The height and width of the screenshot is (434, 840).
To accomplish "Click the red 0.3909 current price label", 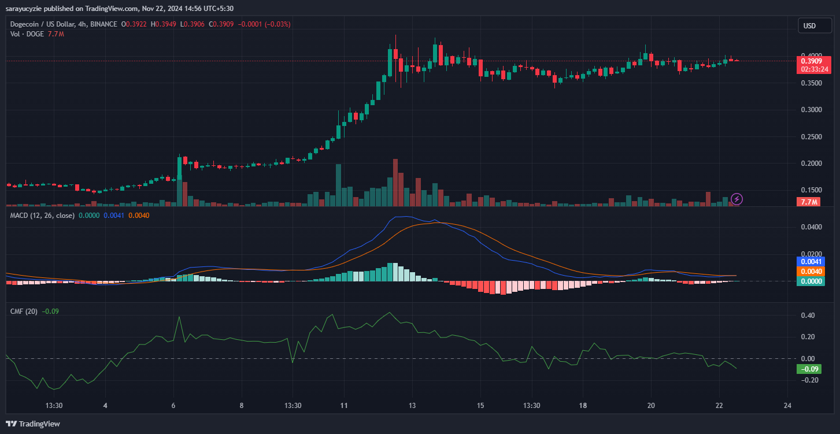I will pos(813,61).
